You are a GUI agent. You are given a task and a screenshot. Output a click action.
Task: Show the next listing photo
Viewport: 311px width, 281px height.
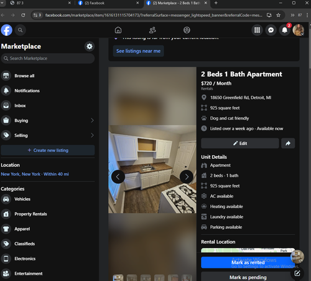pos(187,177)
